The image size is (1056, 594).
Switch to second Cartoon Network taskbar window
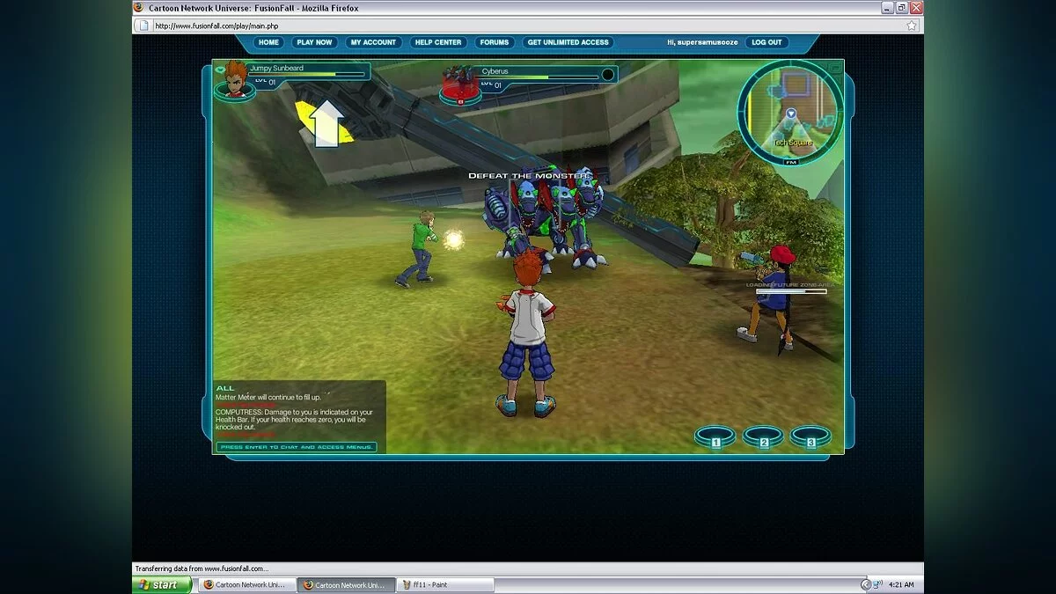click(346, 584)
